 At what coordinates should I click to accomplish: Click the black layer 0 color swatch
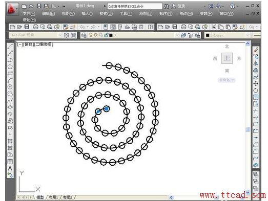(111, 35)
